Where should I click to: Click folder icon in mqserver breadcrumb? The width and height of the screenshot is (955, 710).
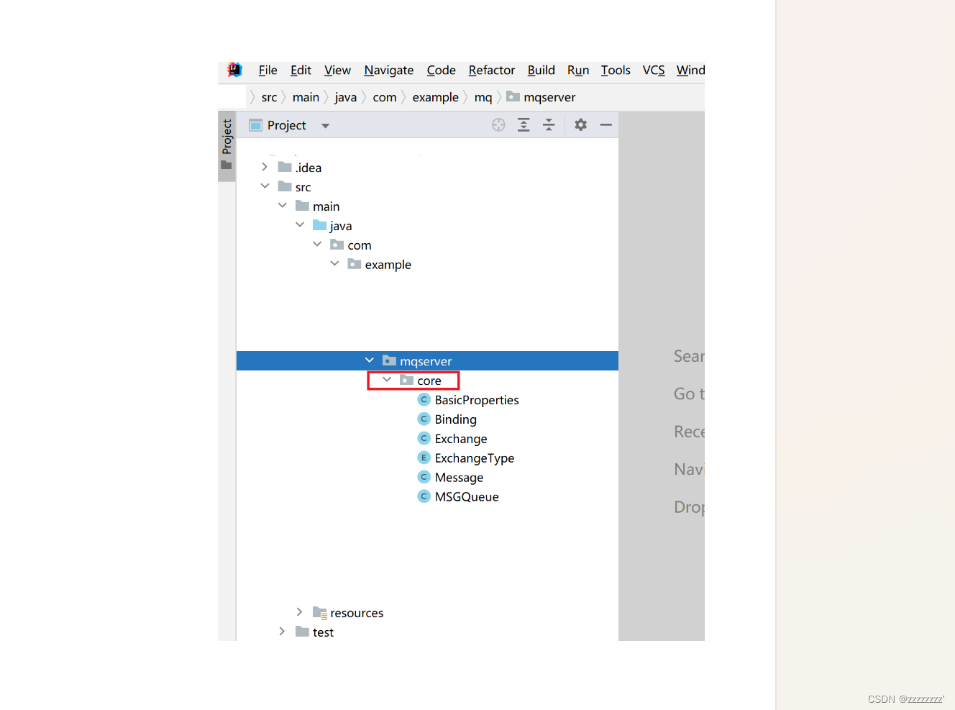point(513,96)
